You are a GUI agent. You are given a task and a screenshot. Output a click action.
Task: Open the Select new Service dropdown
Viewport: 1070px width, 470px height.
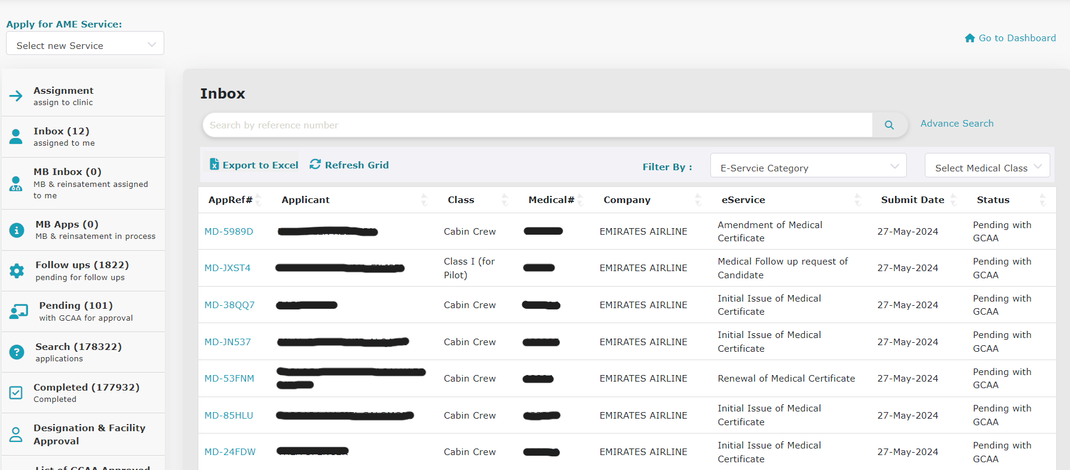(x=85, y=45)
